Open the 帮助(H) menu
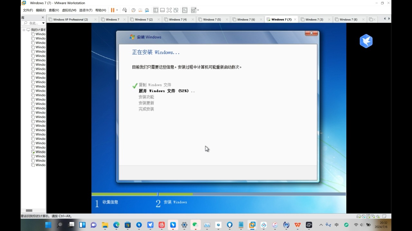 (x=101, y=10)
